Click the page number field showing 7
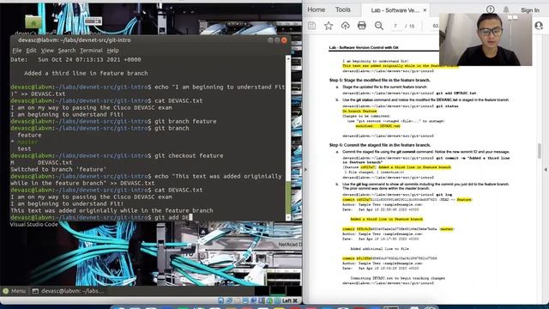This screenshot has height=309, width=549. tap(395, 26)
